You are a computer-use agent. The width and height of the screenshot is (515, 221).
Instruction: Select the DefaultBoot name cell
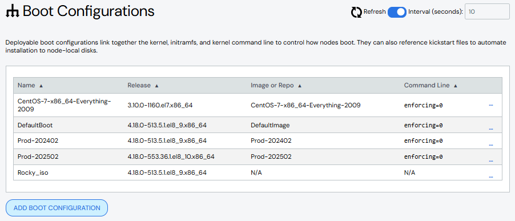(x=35, y=125)
